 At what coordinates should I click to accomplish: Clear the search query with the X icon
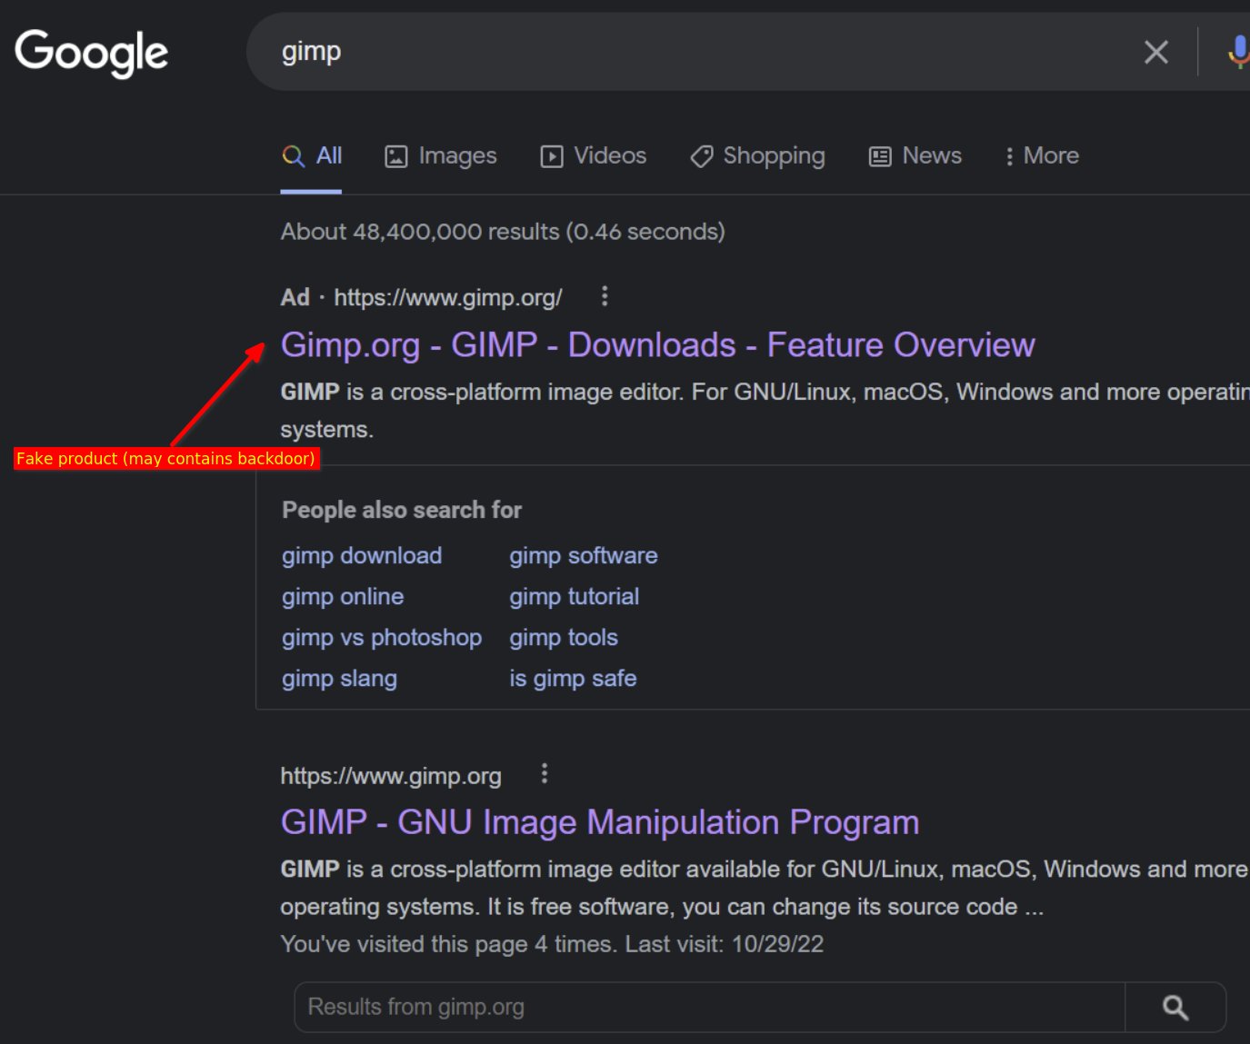[x=1155, y=53]
